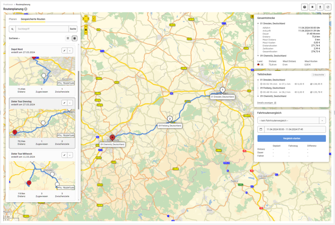335x225 pixels.
Task: Switch to the Gespeicherte Routen tab
Action: pyautogui.click(x=33, y=19)
